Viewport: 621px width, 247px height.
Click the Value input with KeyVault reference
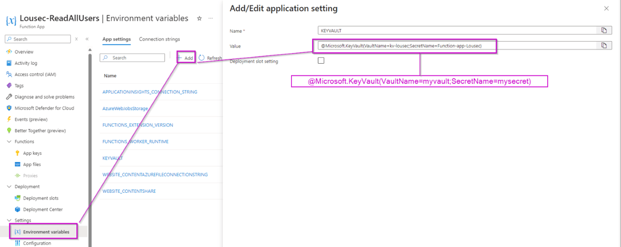pos(457,45)
